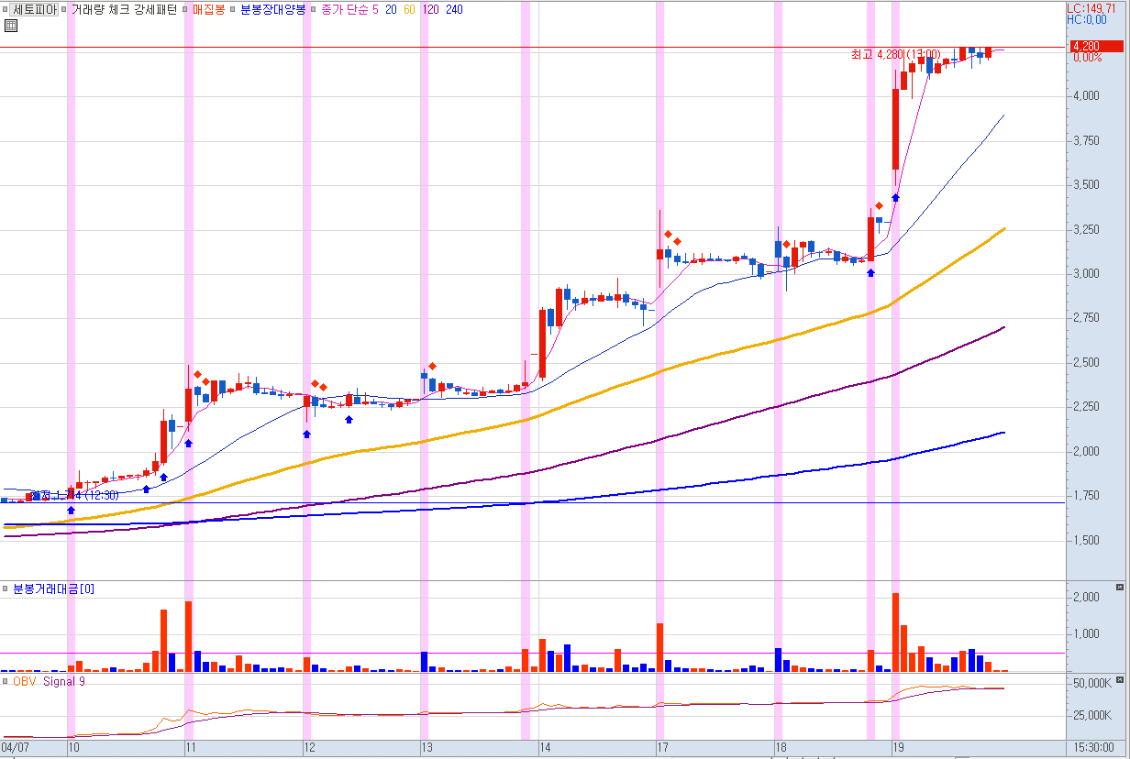
Task: Click the 2,000 price axis label
Action: click(1087, 452)
